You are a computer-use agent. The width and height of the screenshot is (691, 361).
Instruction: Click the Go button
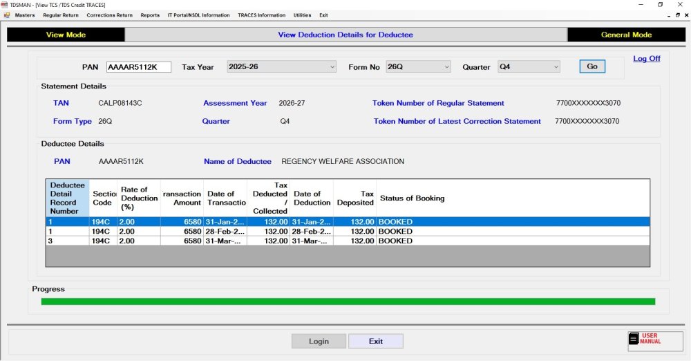(x=592, y=66)
